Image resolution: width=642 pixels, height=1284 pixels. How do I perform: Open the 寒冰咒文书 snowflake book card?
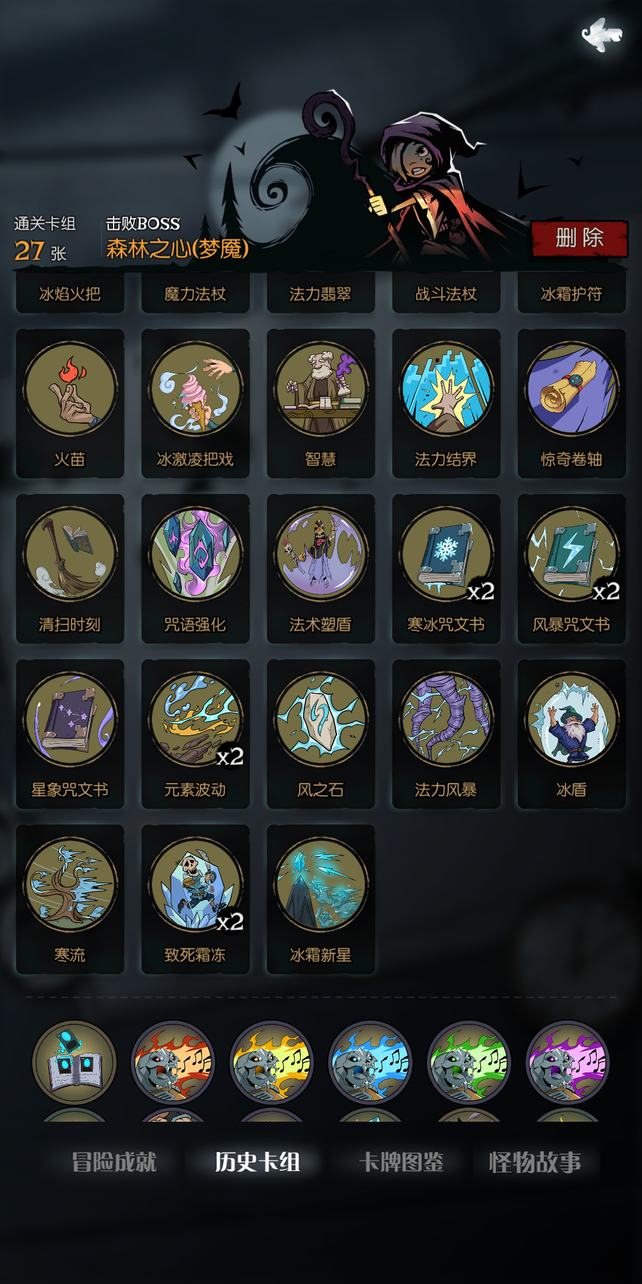click(x=446, y=569)
